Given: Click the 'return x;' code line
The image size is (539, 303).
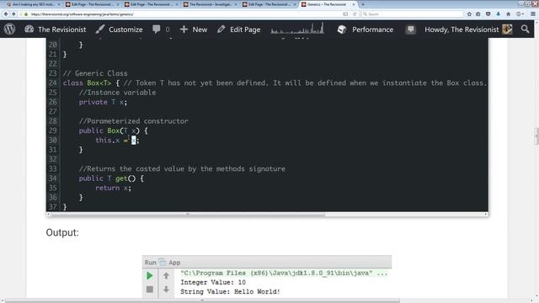Looking at the screenshot, I should click(113, 188).
